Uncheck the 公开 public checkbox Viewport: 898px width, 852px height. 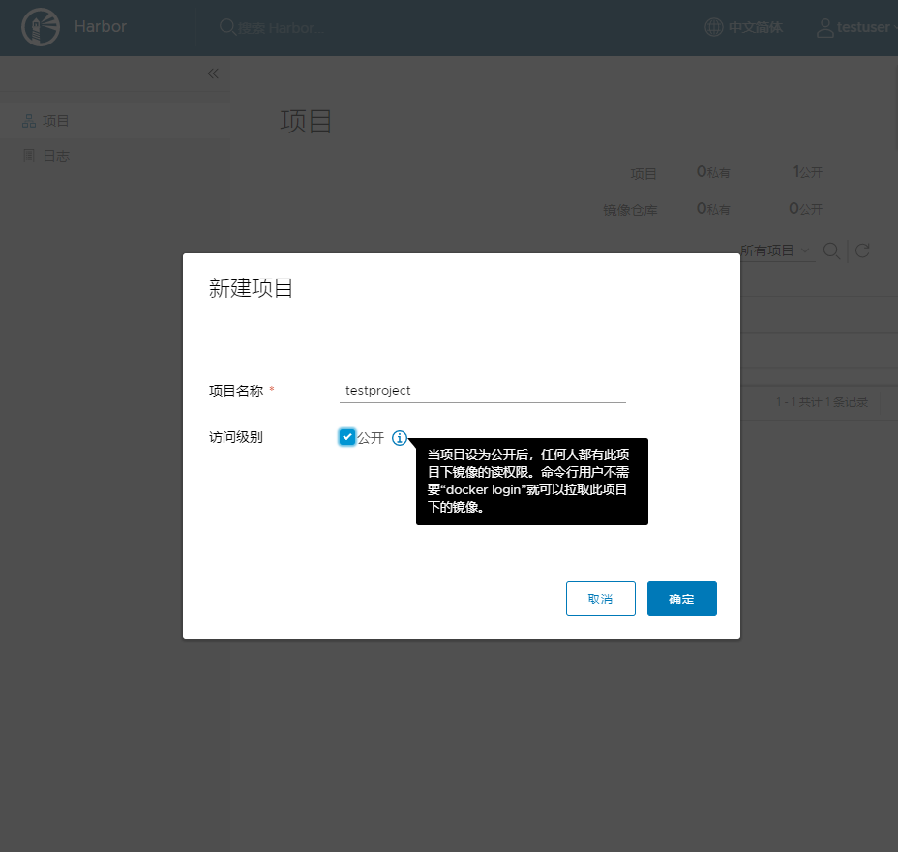pyautogui.click(x=347, y=437)
